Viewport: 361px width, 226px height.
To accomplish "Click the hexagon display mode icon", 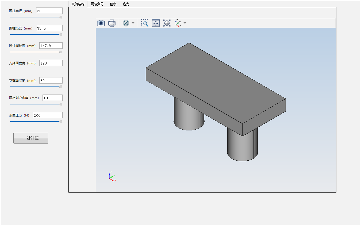I will click(x=126, y=23).
